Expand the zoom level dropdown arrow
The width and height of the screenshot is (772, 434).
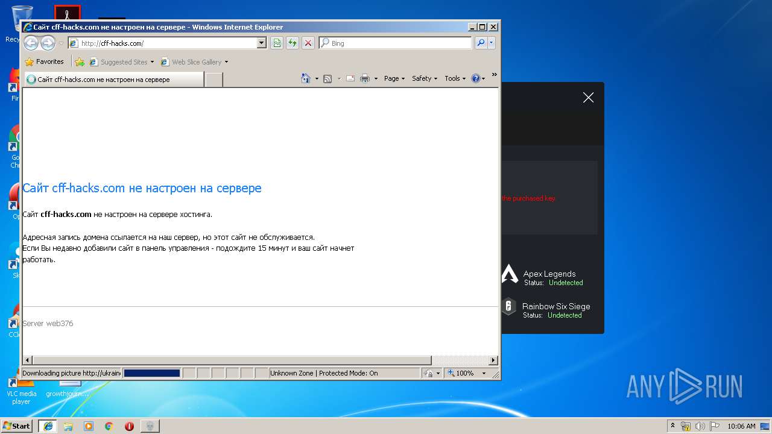coord(484,373)
